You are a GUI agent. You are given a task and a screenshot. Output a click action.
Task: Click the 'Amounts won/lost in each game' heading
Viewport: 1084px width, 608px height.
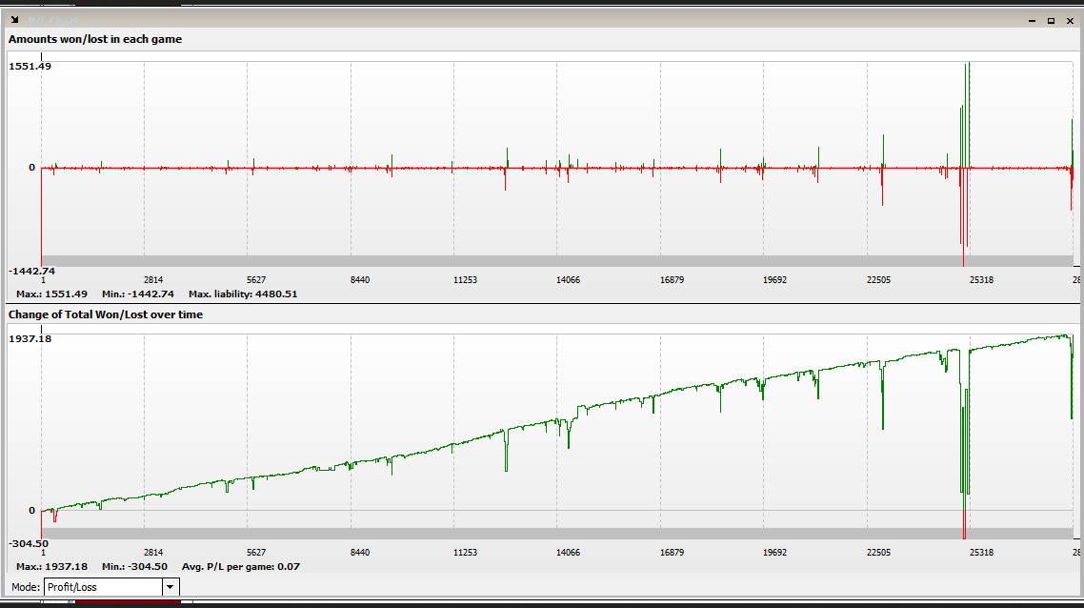click(x=95, y=39)
